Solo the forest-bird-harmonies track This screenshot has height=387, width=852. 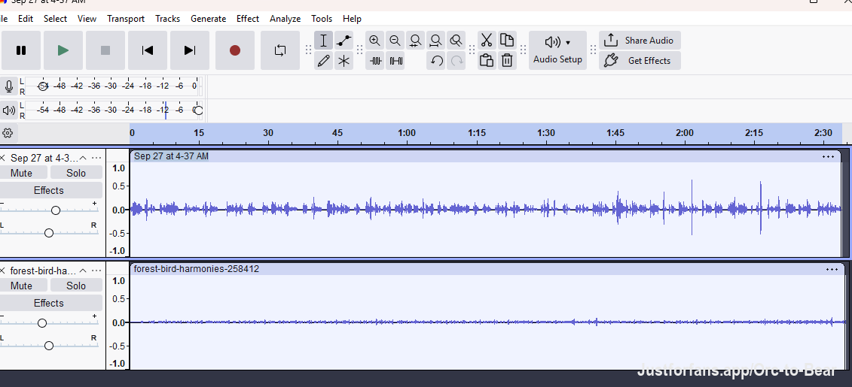click(x=76, y=286)
